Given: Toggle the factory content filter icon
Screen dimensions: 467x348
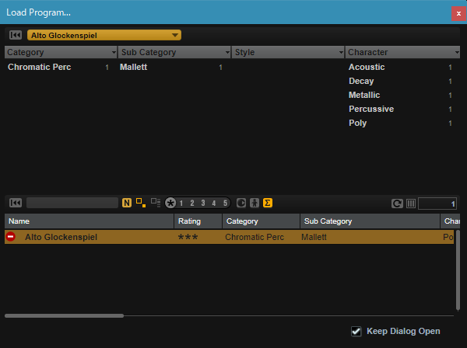Looking at the screenshot, I should tap(241, 203).
